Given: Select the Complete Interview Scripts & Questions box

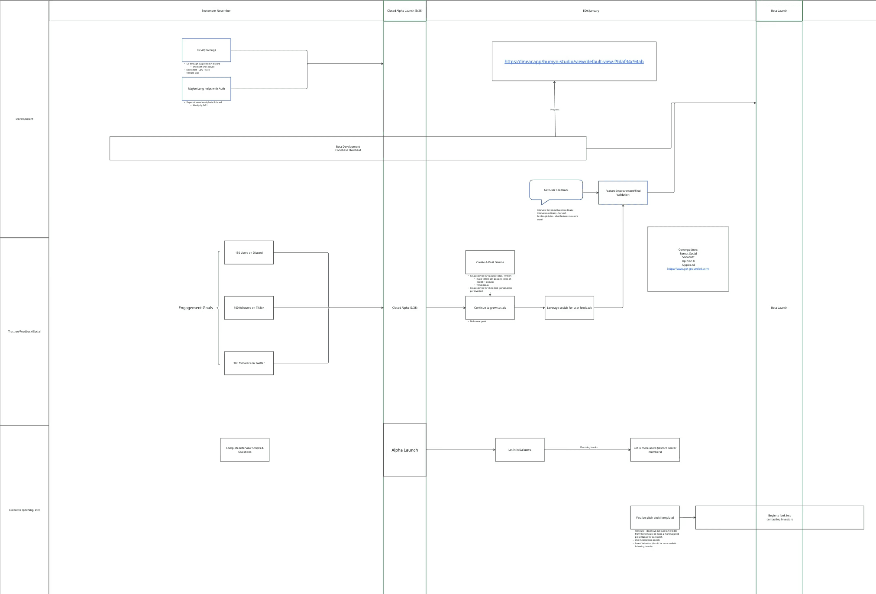Looking at the screenshot, I should 245,450.
